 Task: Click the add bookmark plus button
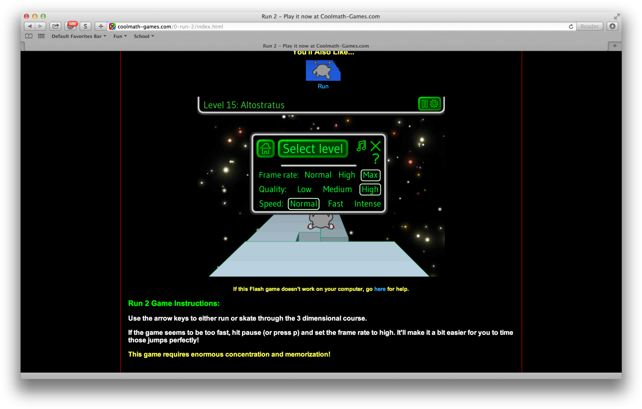click(x=101, y=26)
